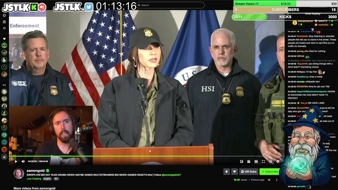Click the live-broadcast recommended channels icon

point(4,85)
